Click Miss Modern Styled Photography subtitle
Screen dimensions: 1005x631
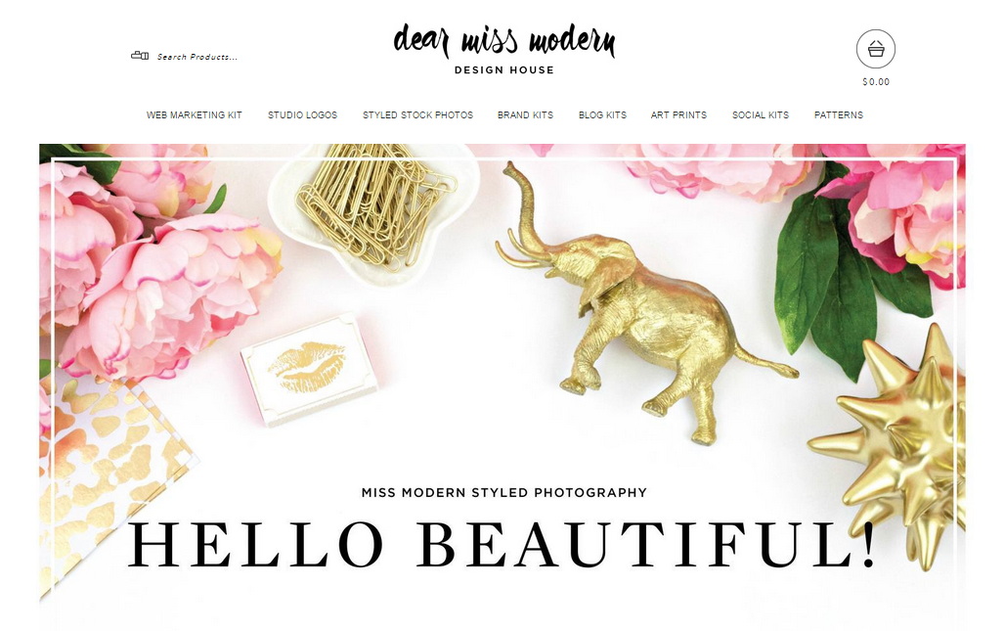(504, 492)
